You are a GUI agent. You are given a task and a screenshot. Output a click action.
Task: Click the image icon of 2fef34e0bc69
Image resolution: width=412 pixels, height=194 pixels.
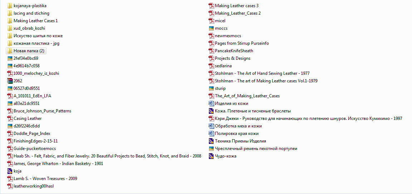click(x=10, y=58)
